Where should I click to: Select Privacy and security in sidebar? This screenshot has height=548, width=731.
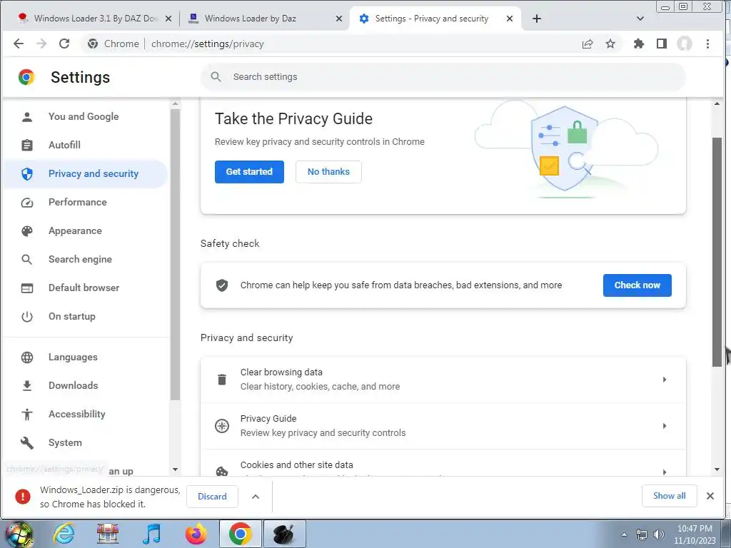pos(84,174)
